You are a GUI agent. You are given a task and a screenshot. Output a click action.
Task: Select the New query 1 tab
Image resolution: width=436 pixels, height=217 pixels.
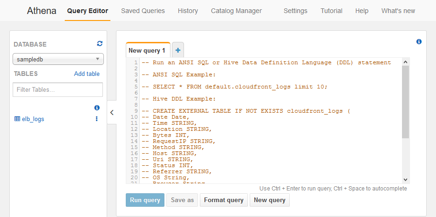click(x=147, y=50)
